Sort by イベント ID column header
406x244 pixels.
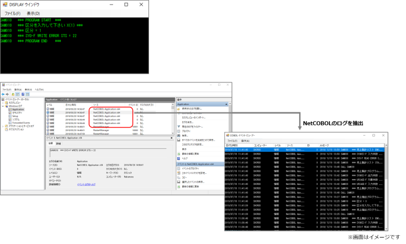click(133, 105)
